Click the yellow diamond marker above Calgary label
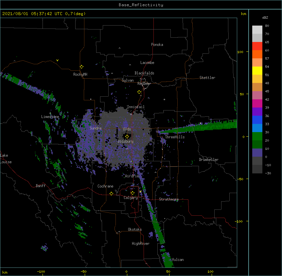The height and width of the screenshot is (276, 282). pos(132,193)
